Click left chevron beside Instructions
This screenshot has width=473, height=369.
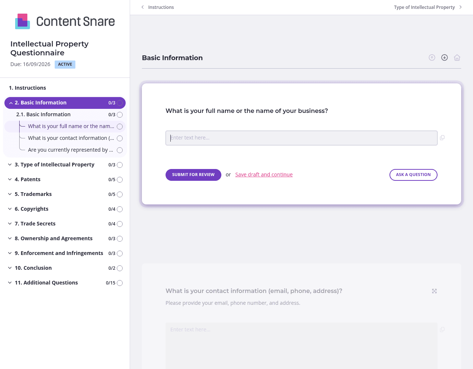tap(143, 7)
